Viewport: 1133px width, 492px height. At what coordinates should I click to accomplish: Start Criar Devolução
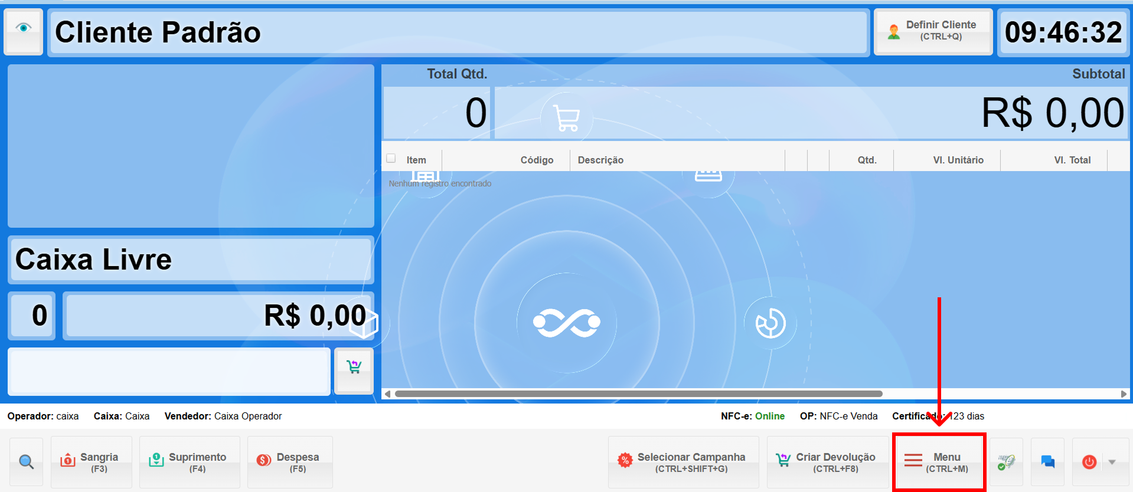(x=827, y=462)
